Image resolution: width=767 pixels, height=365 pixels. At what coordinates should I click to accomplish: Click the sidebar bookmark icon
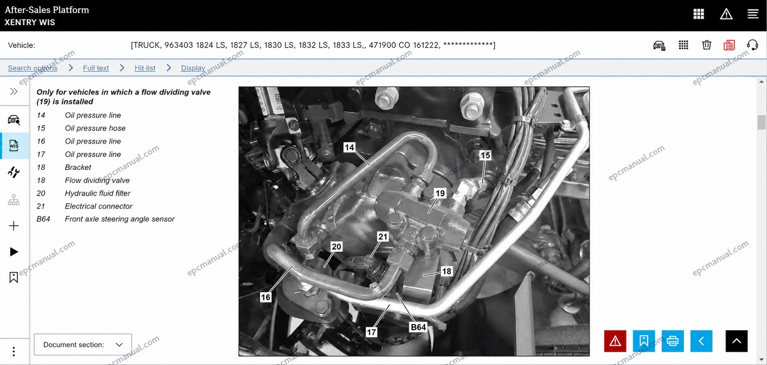[14, 277]
